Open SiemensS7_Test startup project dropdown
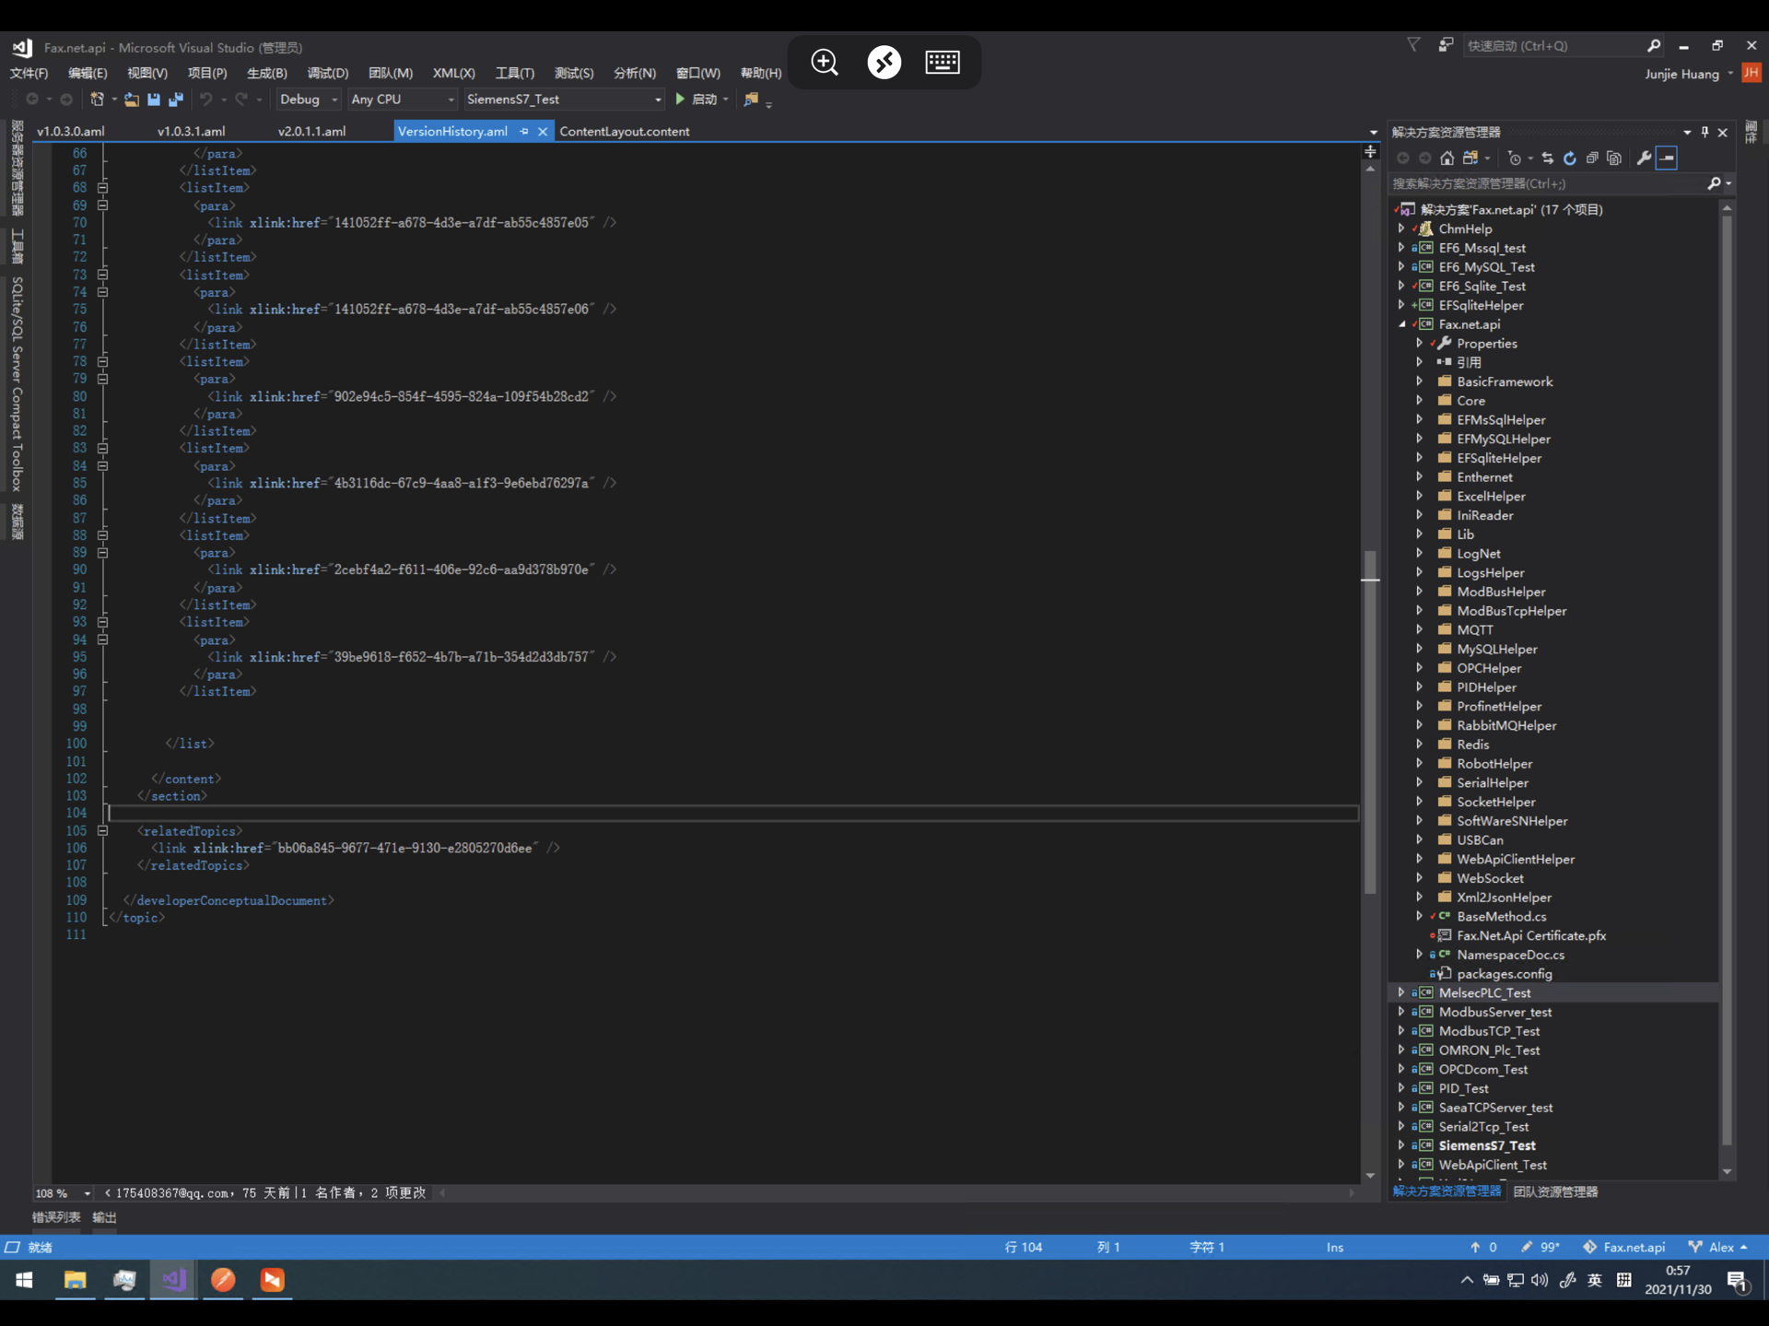 (x=657, y=100)
